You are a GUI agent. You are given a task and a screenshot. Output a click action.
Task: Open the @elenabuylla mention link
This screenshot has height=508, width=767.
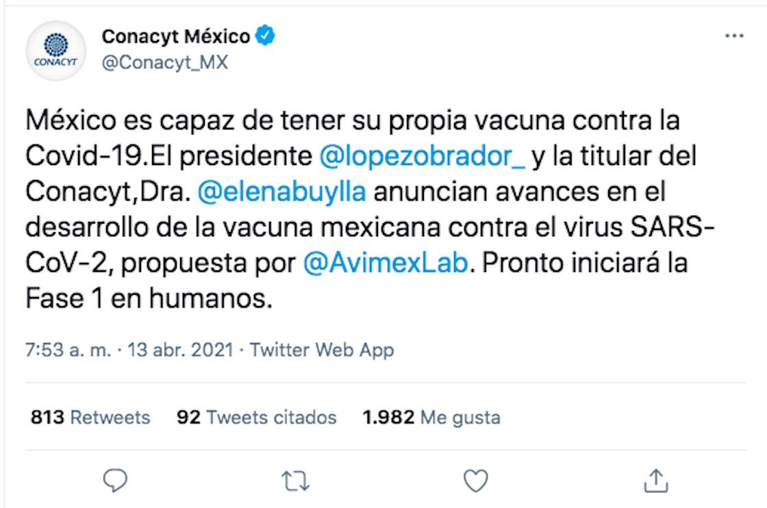(x=282, y=192)
